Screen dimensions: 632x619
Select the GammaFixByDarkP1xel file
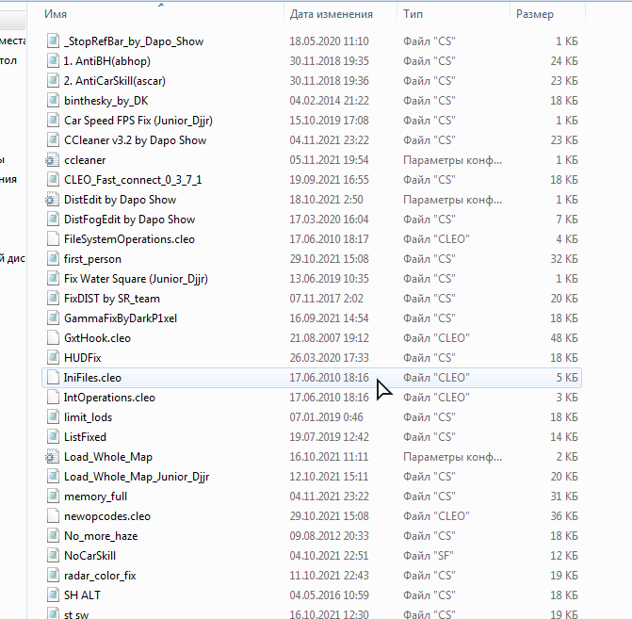(x=120, y=318)
